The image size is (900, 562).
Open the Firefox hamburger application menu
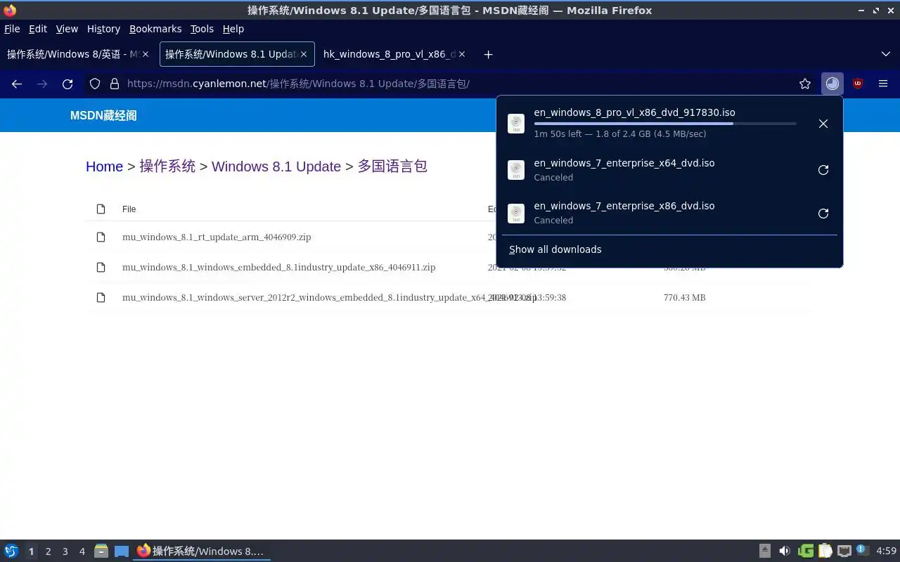click(883, 84)
